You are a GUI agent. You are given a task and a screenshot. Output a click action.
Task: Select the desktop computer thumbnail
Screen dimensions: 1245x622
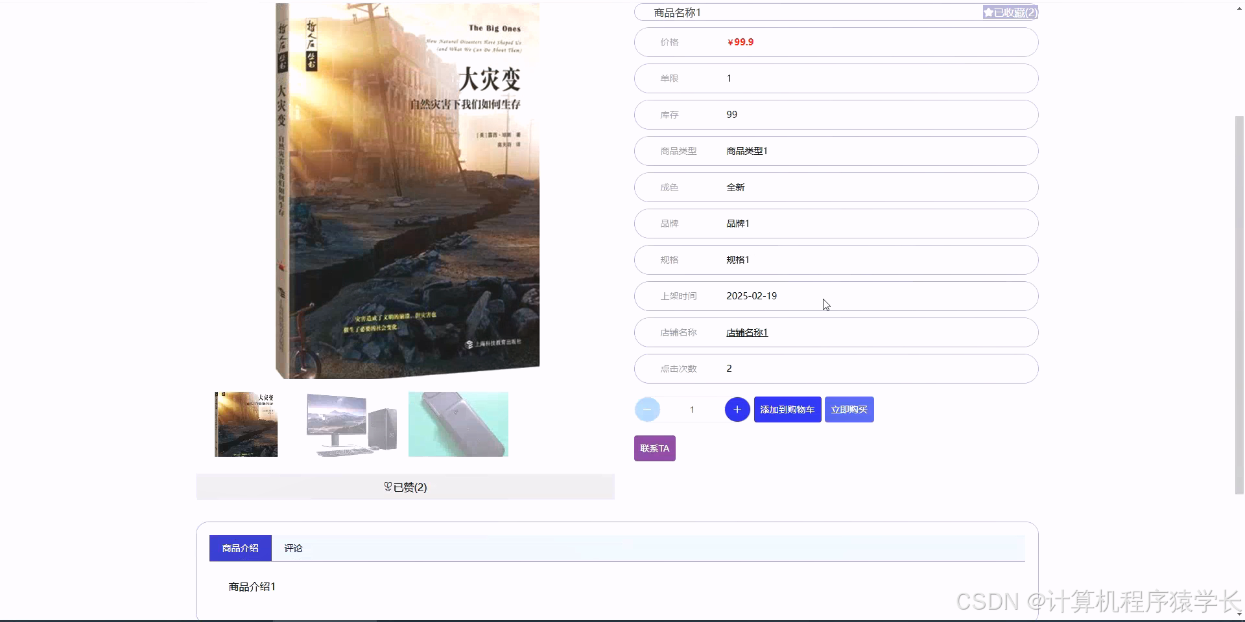pyautogui.click(x=351, y=424)
